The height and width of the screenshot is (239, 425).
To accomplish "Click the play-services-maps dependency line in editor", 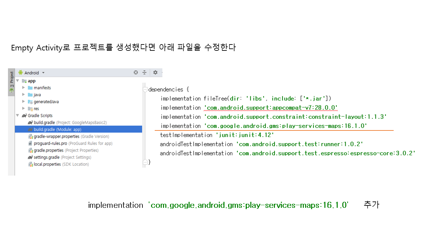I will point(263,126).
